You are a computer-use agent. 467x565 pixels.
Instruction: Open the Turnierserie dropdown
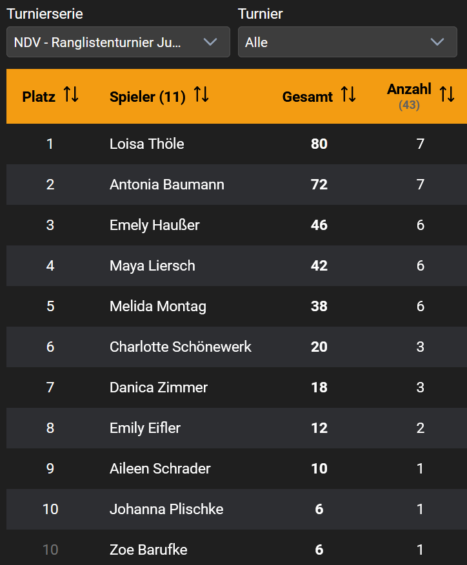tap(118, 43)
